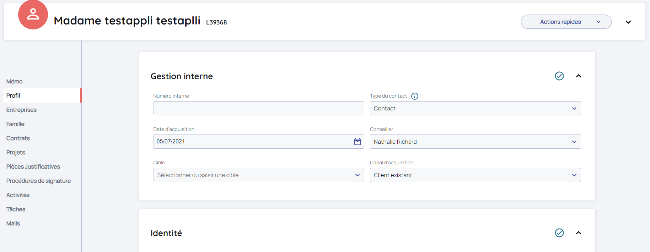The image size is (650, 252).
Task: Select Entreprises in the sidebar
Action: pos(21,110)
